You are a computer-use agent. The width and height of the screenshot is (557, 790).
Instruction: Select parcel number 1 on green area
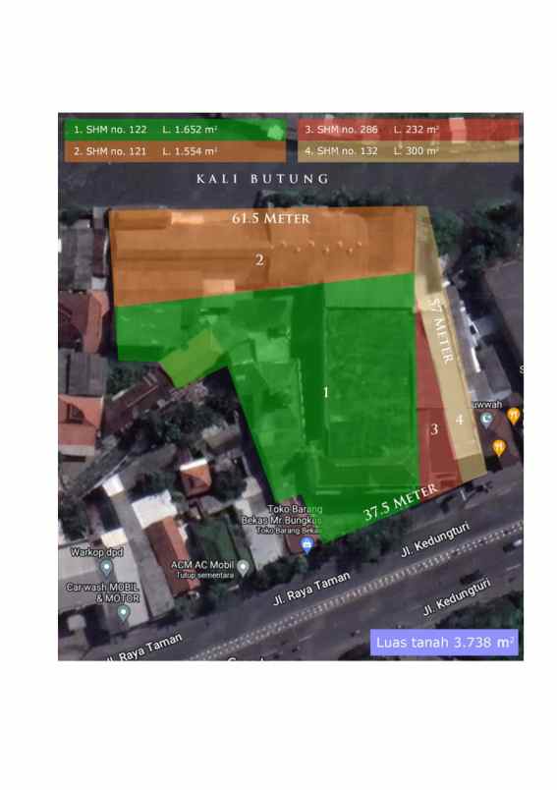[326, 392]
